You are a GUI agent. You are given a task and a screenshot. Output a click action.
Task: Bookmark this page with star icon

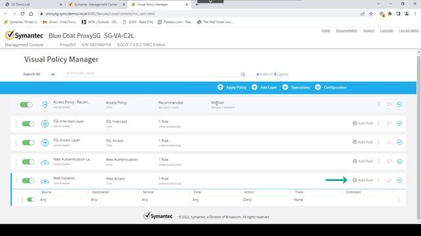click(371, 14)
